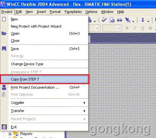Toggle the second B button right of Underline
156x138 pixels.
[x=150, y=28]
